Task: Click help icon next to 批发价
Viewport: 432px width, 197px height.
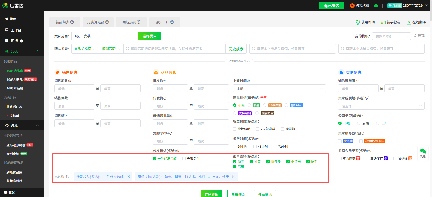Action: 165,81
